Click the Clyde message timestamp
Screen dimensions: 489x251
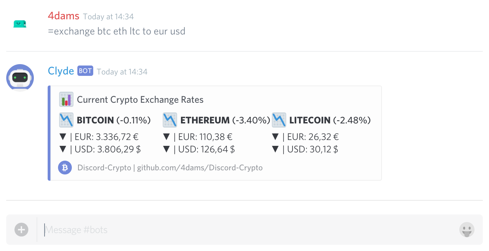pos(122,72)
